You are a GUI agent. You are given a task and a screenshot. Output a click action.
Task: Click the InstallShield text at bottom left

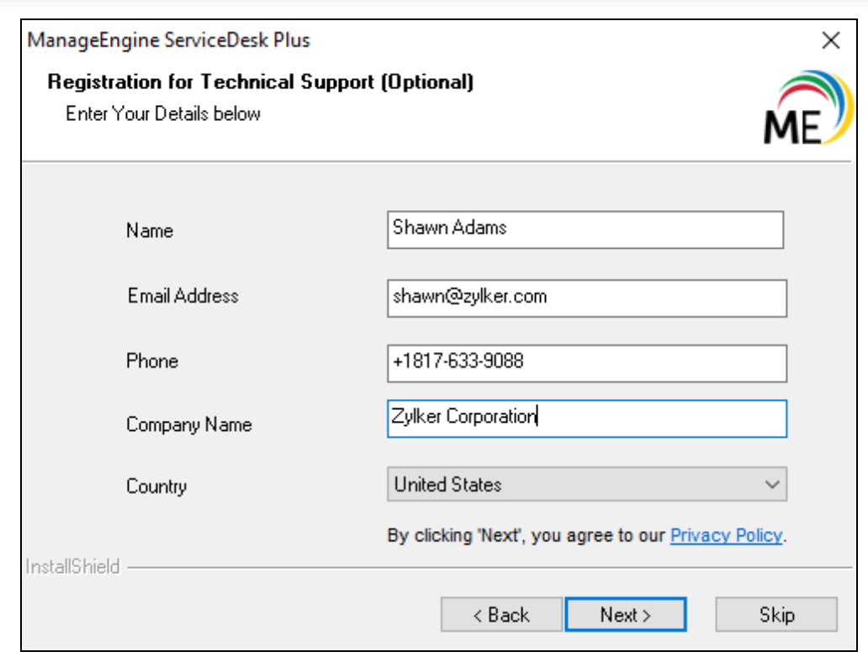pos(72,566)
